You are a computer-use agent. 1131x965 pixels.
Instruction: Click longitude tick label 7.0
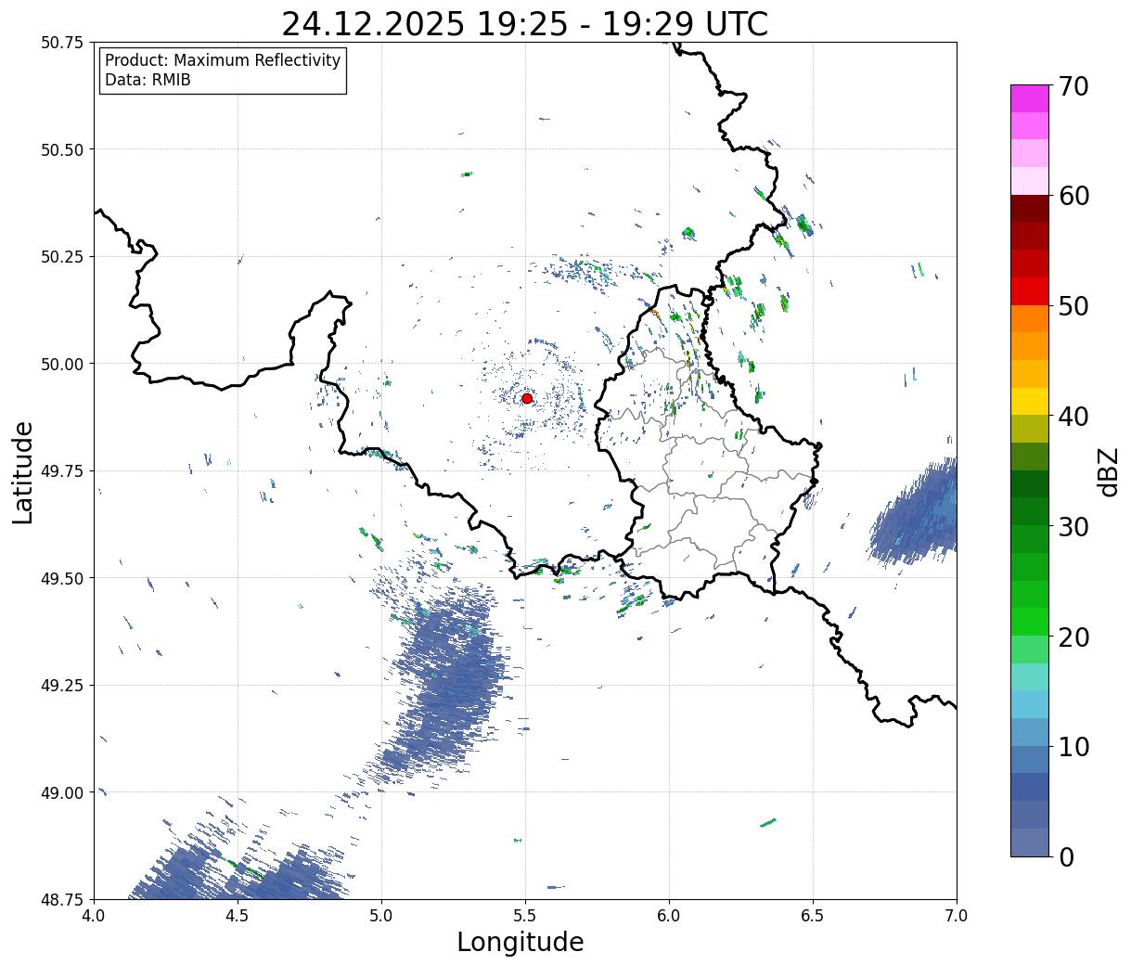coord(957,916)
